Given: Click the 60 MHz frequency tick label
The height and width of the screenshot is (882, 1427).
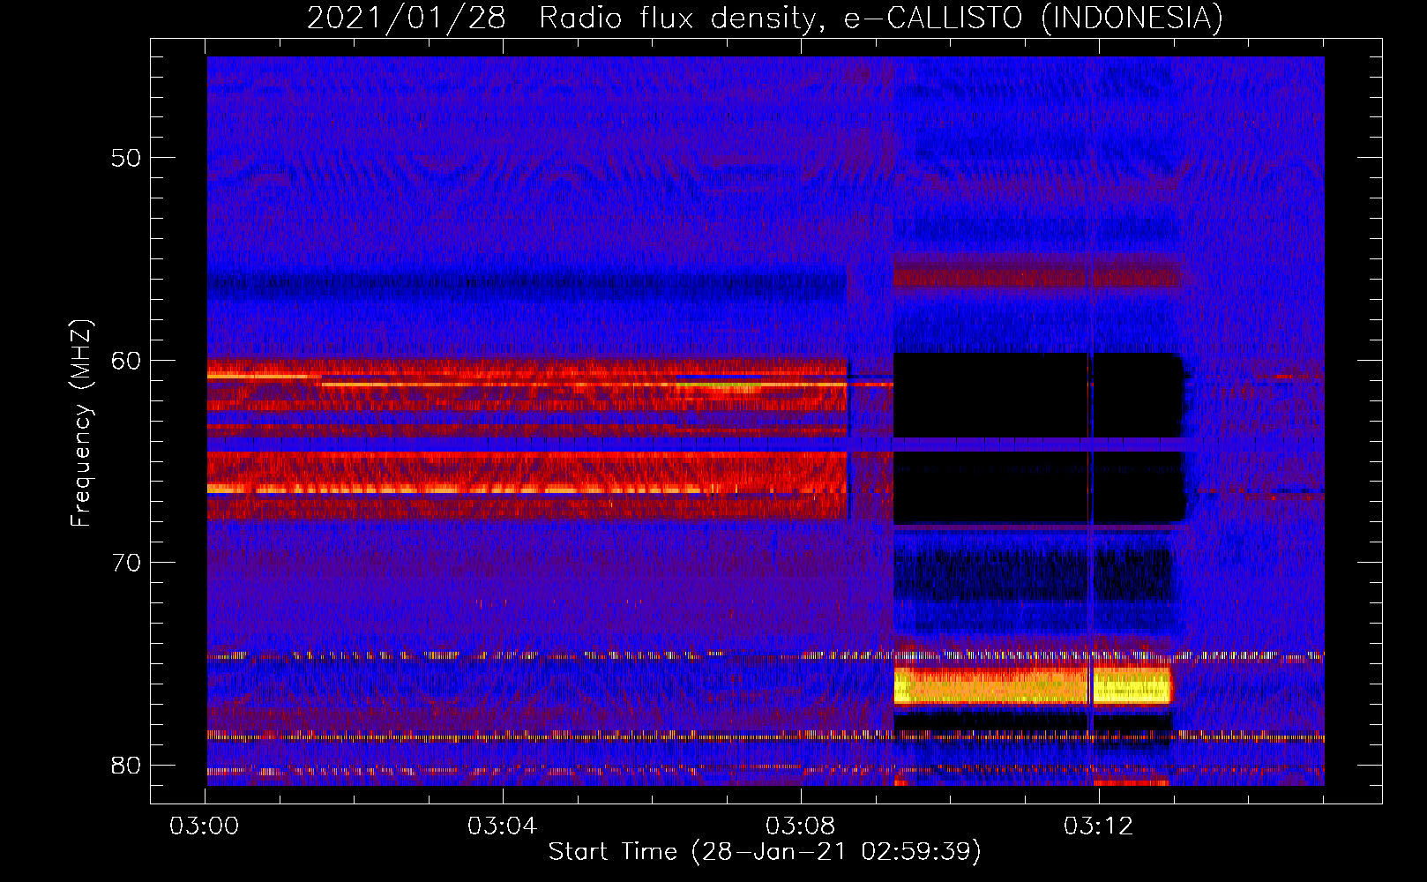Looking at the screenshot, I should tap(126, 360).
